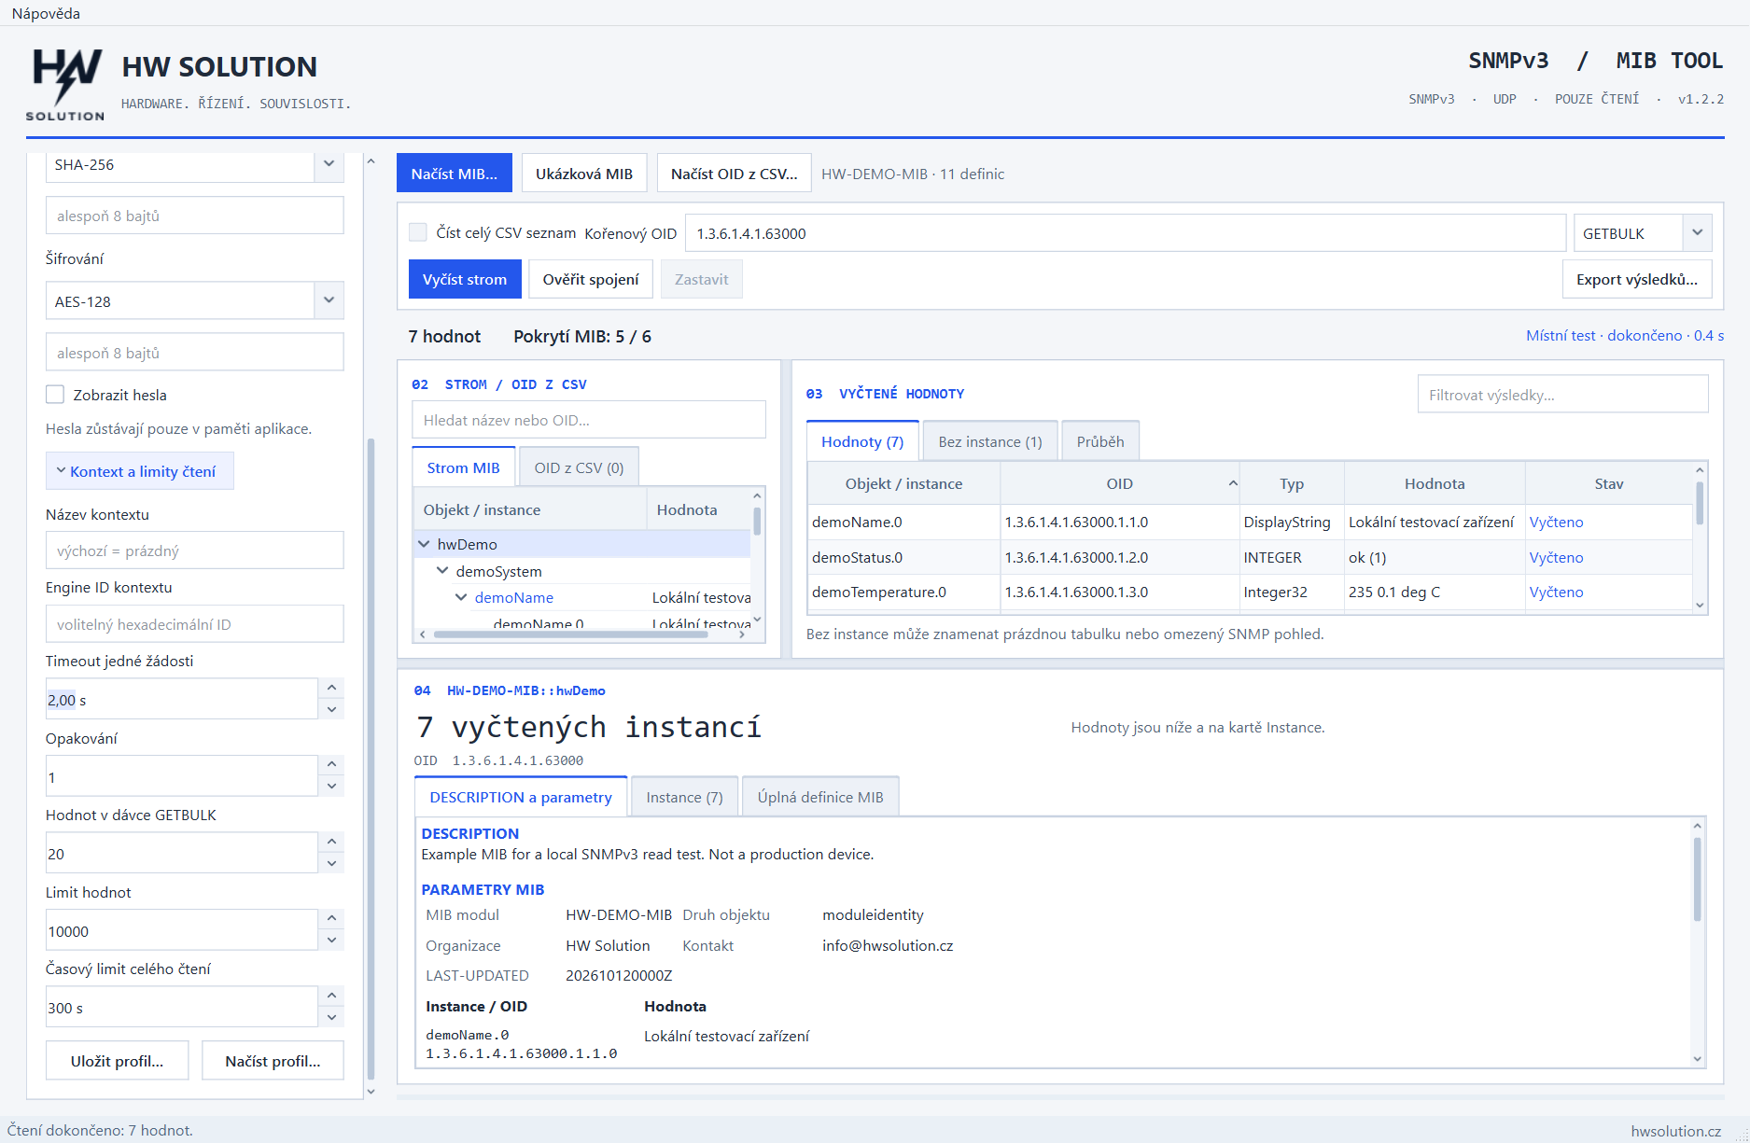Increase Časový limit celého čtení value
Screen dimensions: 1750x1143
point(331,996)
